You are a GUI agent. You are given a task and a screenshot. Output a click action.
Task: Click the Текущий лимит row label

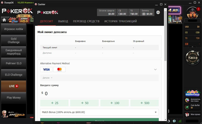pyautogui.click(x=50, y=48)
